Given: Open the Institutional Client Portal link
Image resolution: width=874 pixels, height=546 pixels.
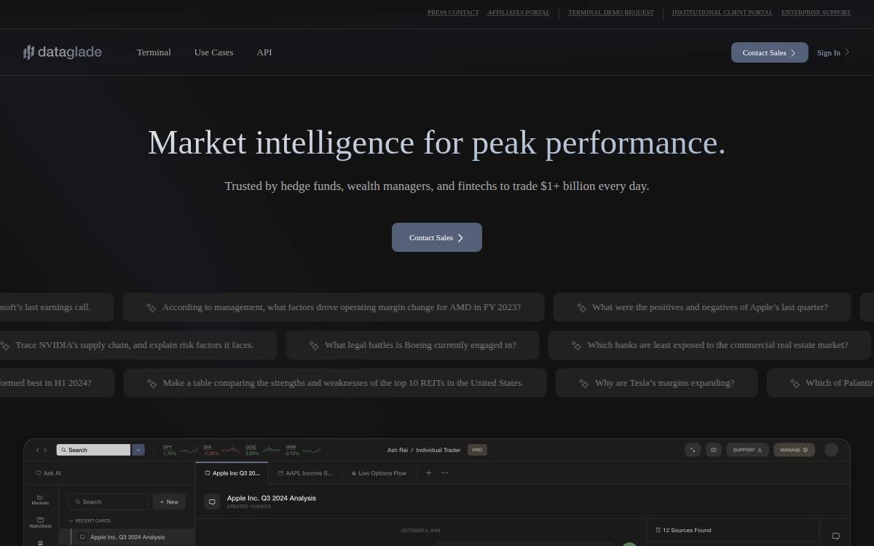Looking at the screenshot, I should pos(723,12).
